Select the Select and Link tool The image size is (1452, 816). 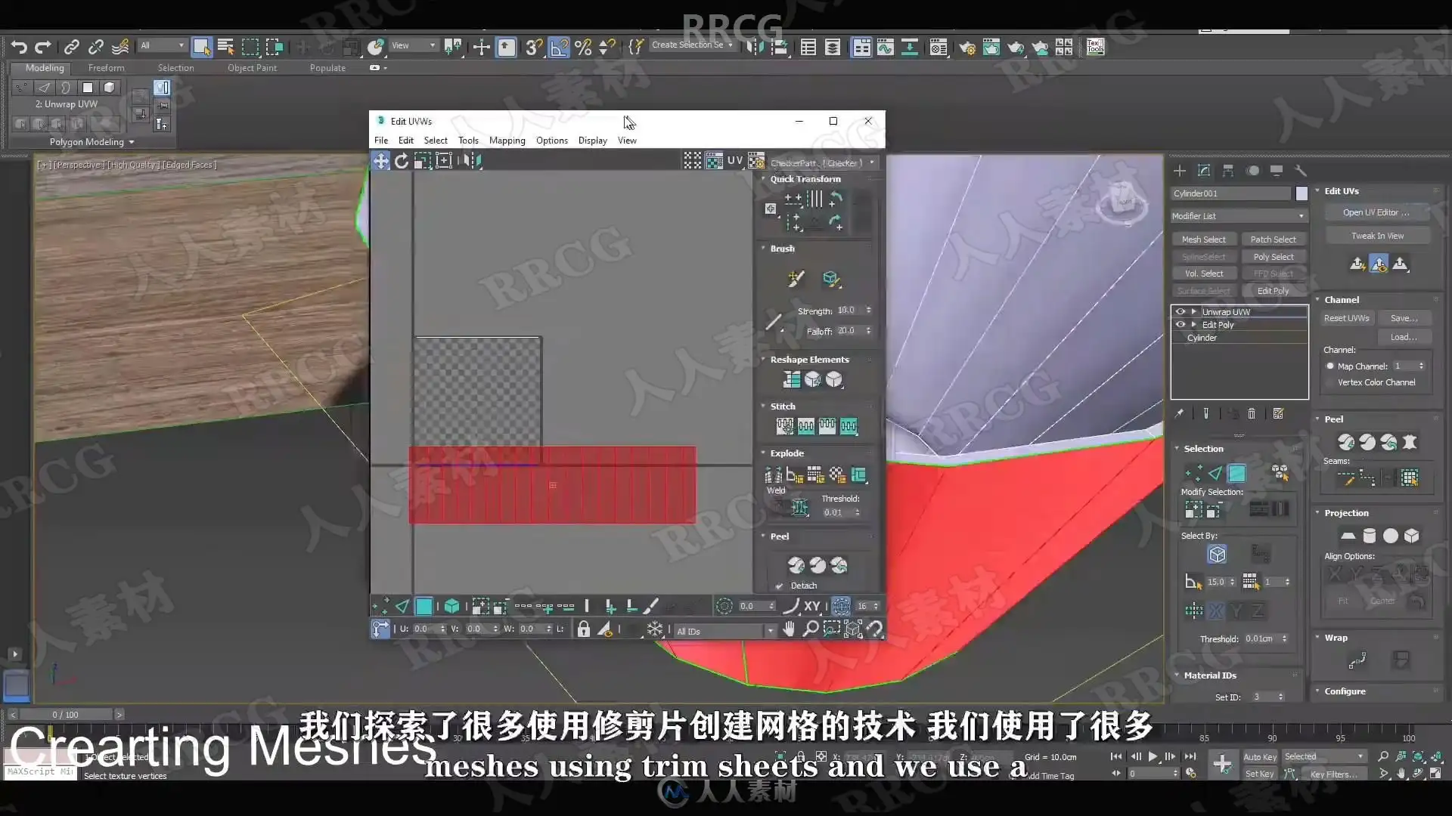point(71,47)
